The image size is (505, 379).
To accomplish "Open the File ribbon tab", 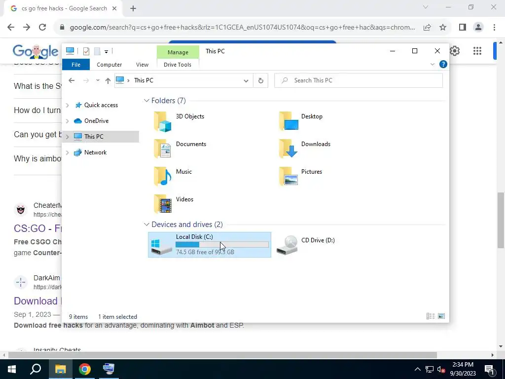I will 76,65.
